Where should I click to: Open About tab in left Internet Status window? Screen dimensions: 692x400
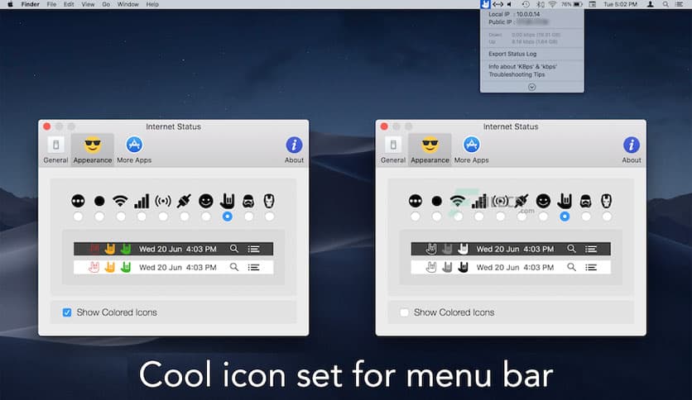coord(294,150)
